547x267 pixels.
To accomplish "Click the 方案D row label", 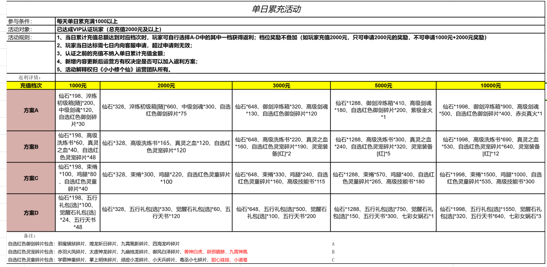I will pyautogui.click(x=31, y=213).
